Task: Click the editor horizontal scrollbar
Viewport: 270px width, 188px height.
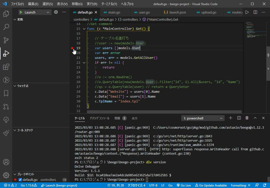Action: tap(164, 112)
